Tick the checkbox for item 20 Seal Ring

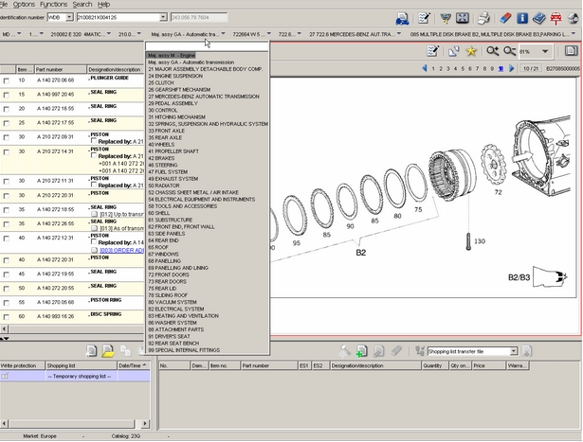click(x=7, y=109)
